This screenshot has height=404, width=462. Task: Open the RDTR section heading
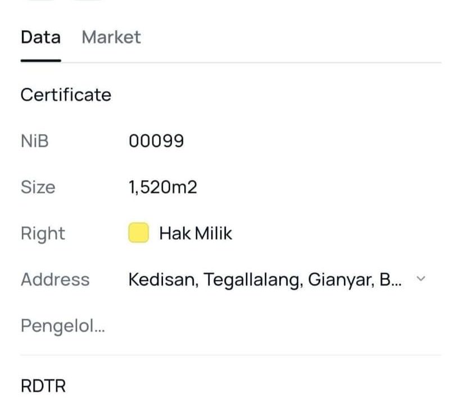pyautogui.click(x=43, y=386)
